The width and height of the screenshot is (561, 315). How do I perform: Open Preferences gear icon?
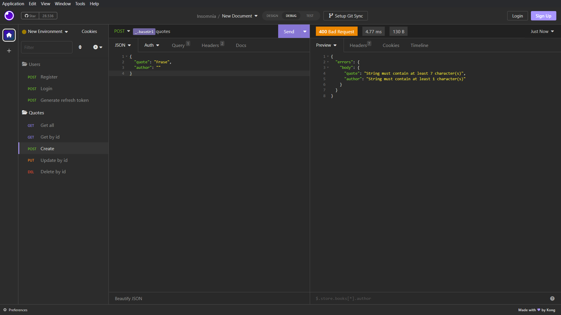[5, 310]
